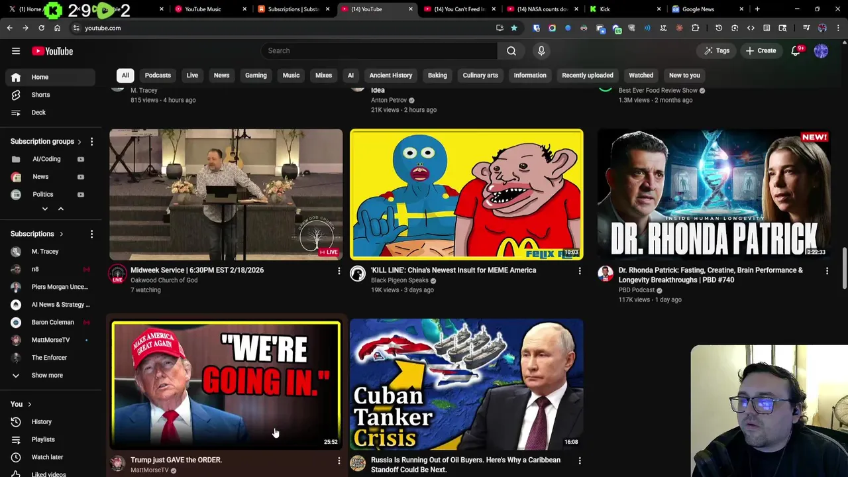Switch to the Google News browser tab

tap(706, 9)
